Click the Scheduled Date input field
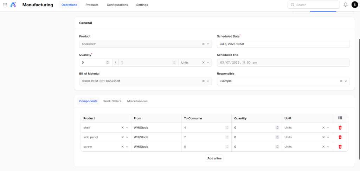The image size is (360, 171). pyautogui.click(x=283, y=44)
